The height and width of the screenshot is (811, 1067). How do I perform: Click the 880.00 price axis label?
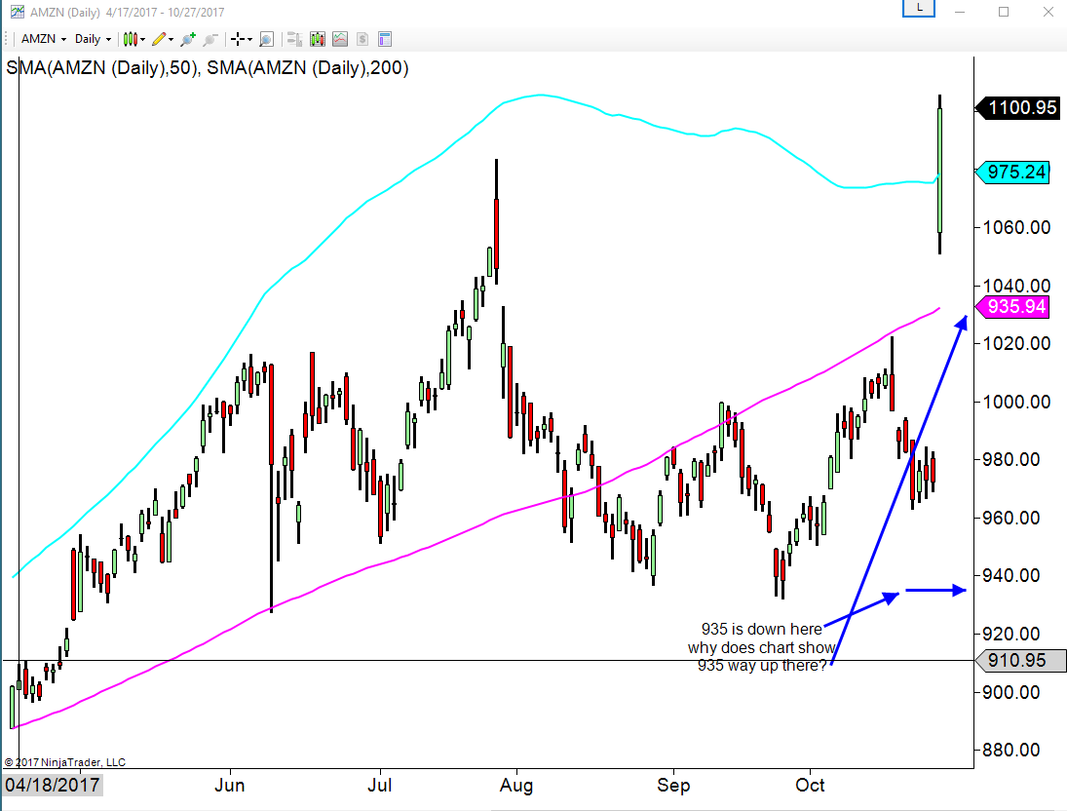(1010, 751)
